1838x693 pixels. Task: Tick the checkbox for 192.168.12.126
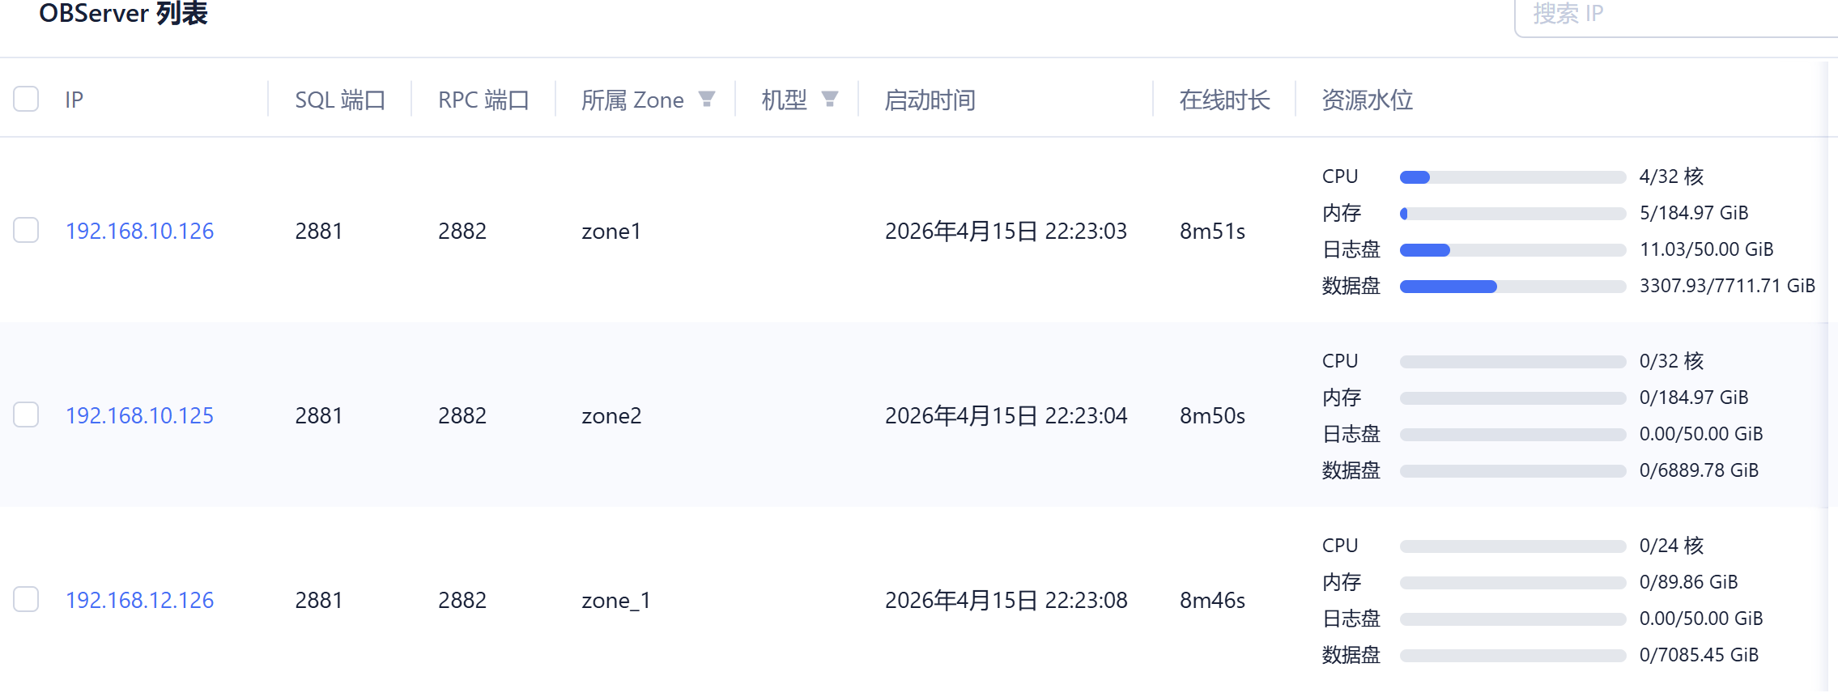pyautogui.click(x=26, y=600)
